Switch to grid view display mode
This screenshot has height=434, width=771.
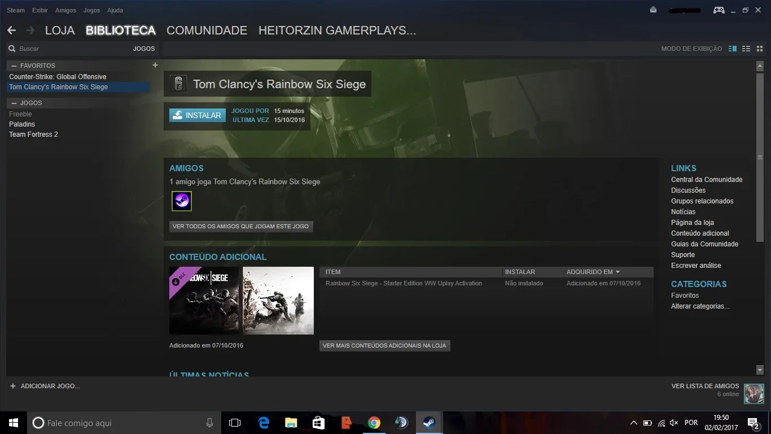click(x=759, y=49)
